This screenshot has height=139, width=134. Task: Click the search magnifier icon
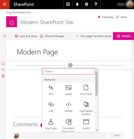[x=5, y=36]
